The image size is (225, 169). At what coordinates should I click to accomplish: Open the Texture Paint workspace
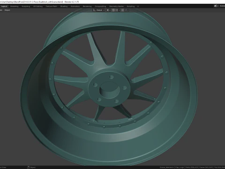[51, 7]
